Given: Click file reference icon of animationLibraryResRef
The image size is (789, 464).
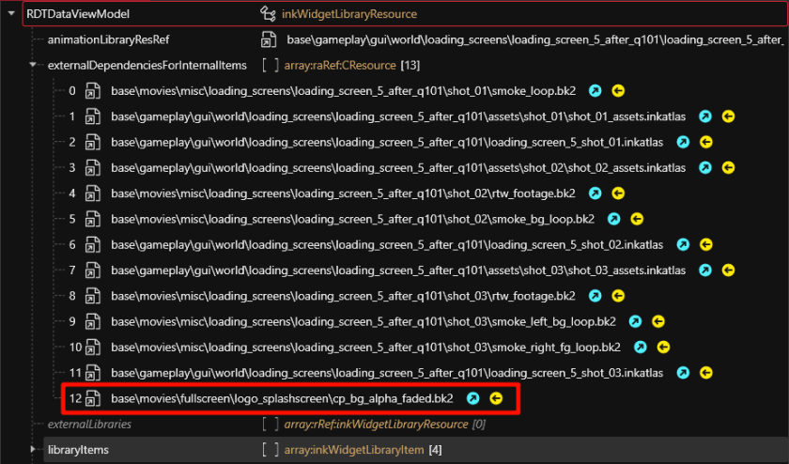Looking at the screenshot, I should [x=269, y=39].
